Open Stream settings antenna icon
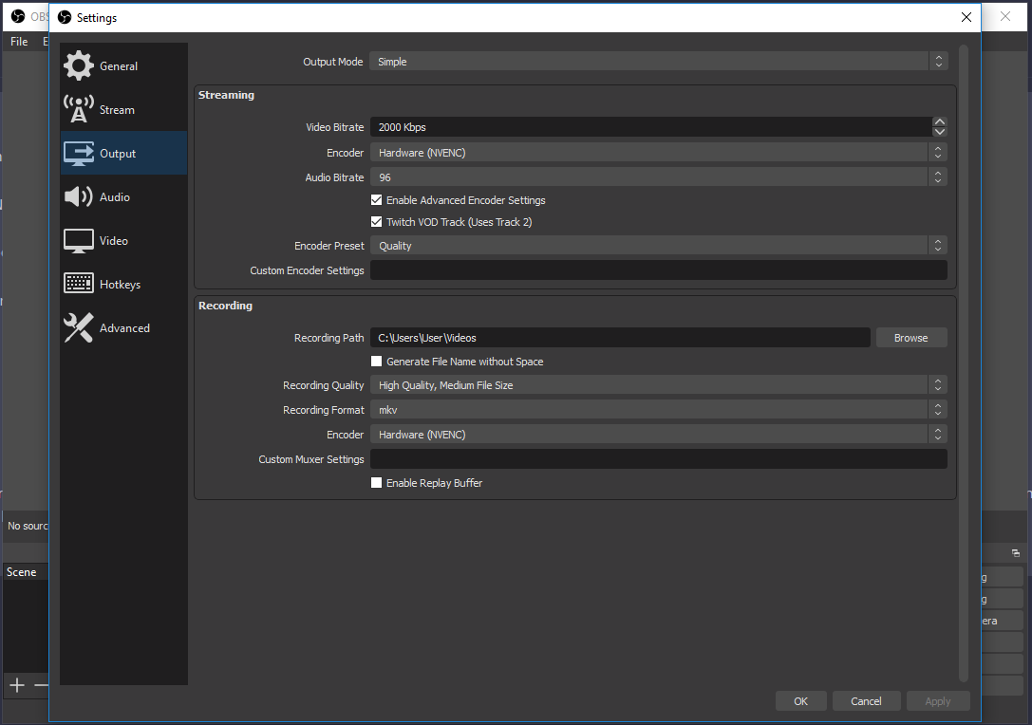The width and height of the screenshot is (1032, 725). 78,109
